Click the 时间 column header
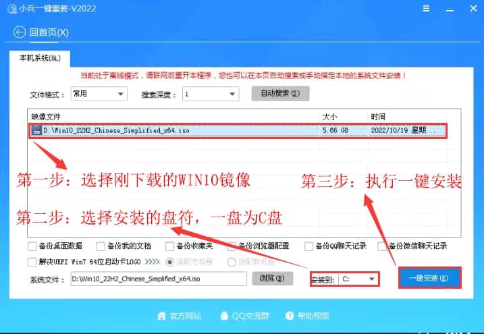The height and width of the screenshot is (334, 484). click(378, 117)
